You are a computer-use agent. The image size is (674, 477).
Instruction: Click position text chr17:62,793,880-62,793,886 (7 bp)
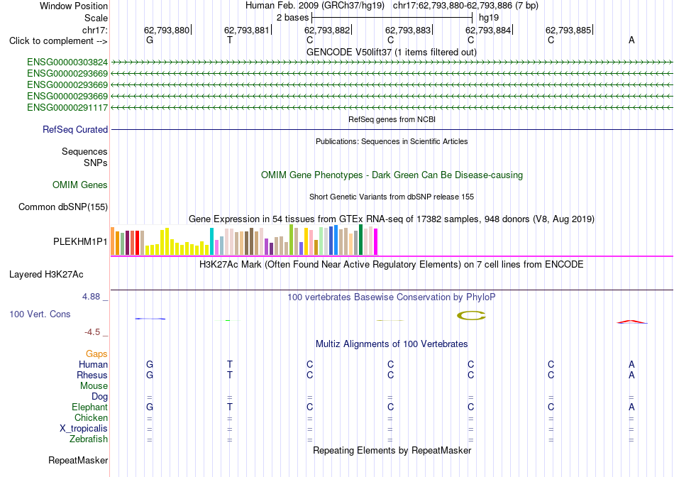point(465,6)
